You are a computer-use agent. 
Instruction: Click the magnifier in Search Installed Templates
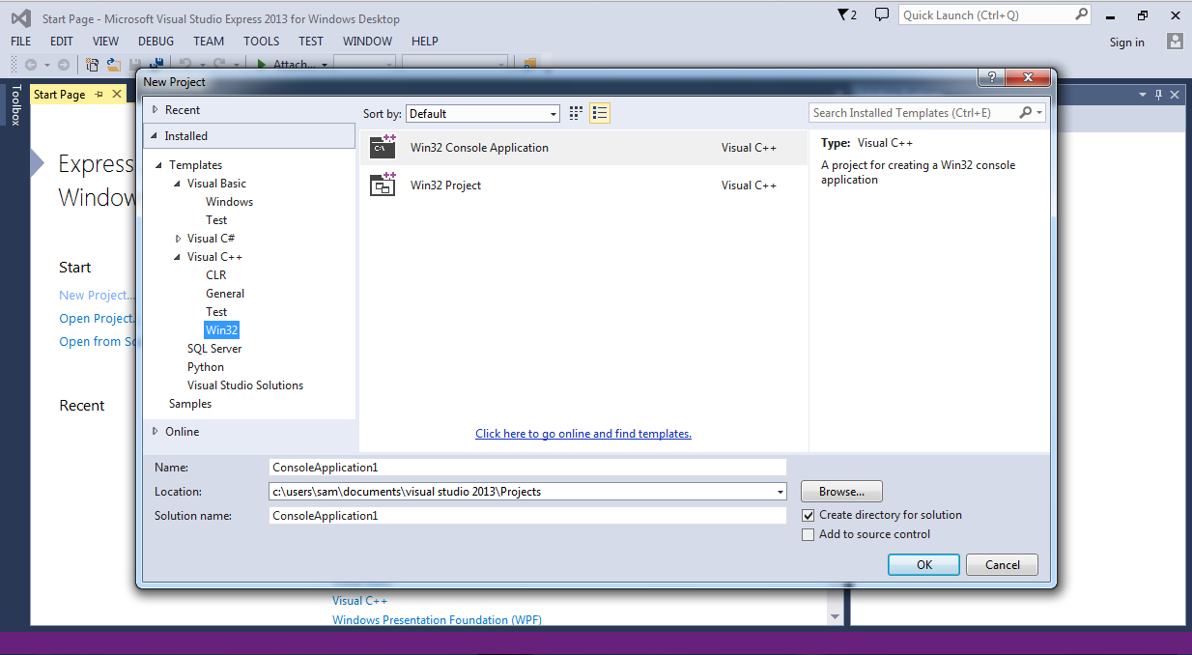[1026, 113]
